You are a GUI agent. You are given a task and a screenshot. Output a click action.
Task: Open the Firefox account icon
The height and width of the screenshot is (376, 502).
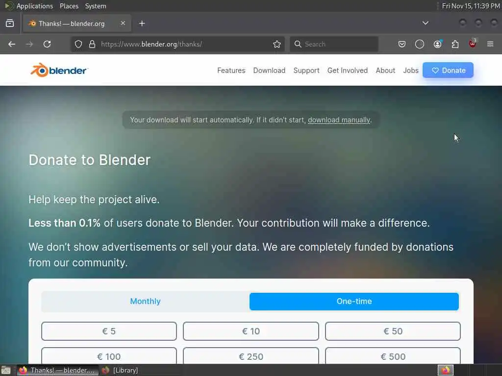437,44
